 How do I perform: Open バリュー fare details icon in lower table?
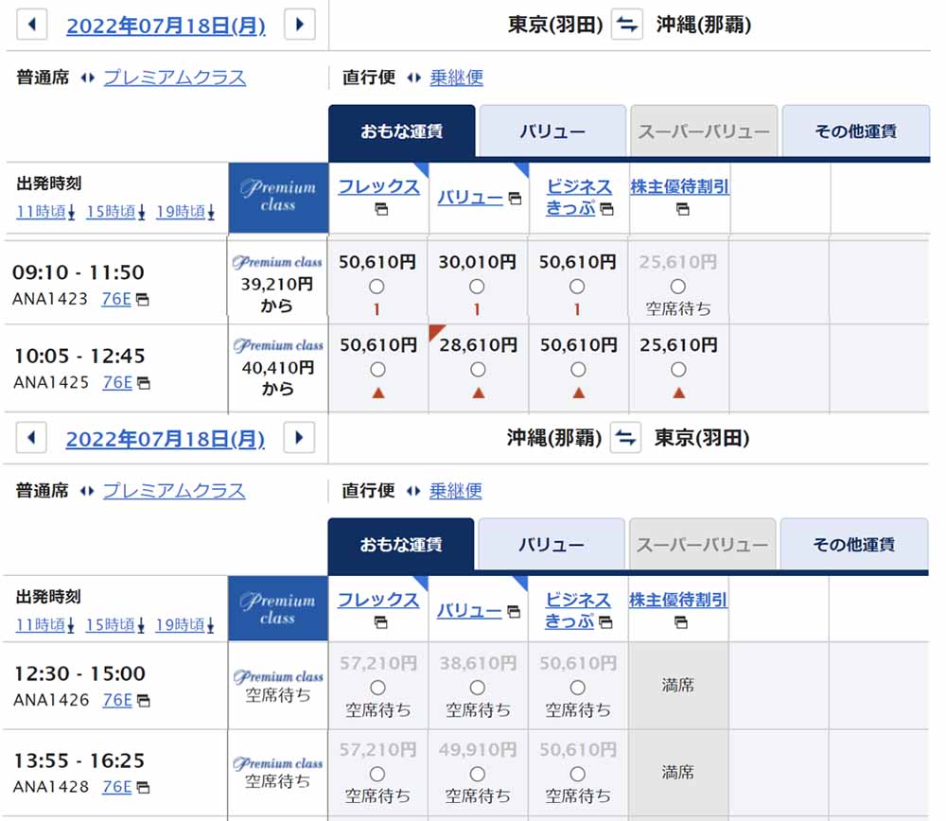(514, 612)
